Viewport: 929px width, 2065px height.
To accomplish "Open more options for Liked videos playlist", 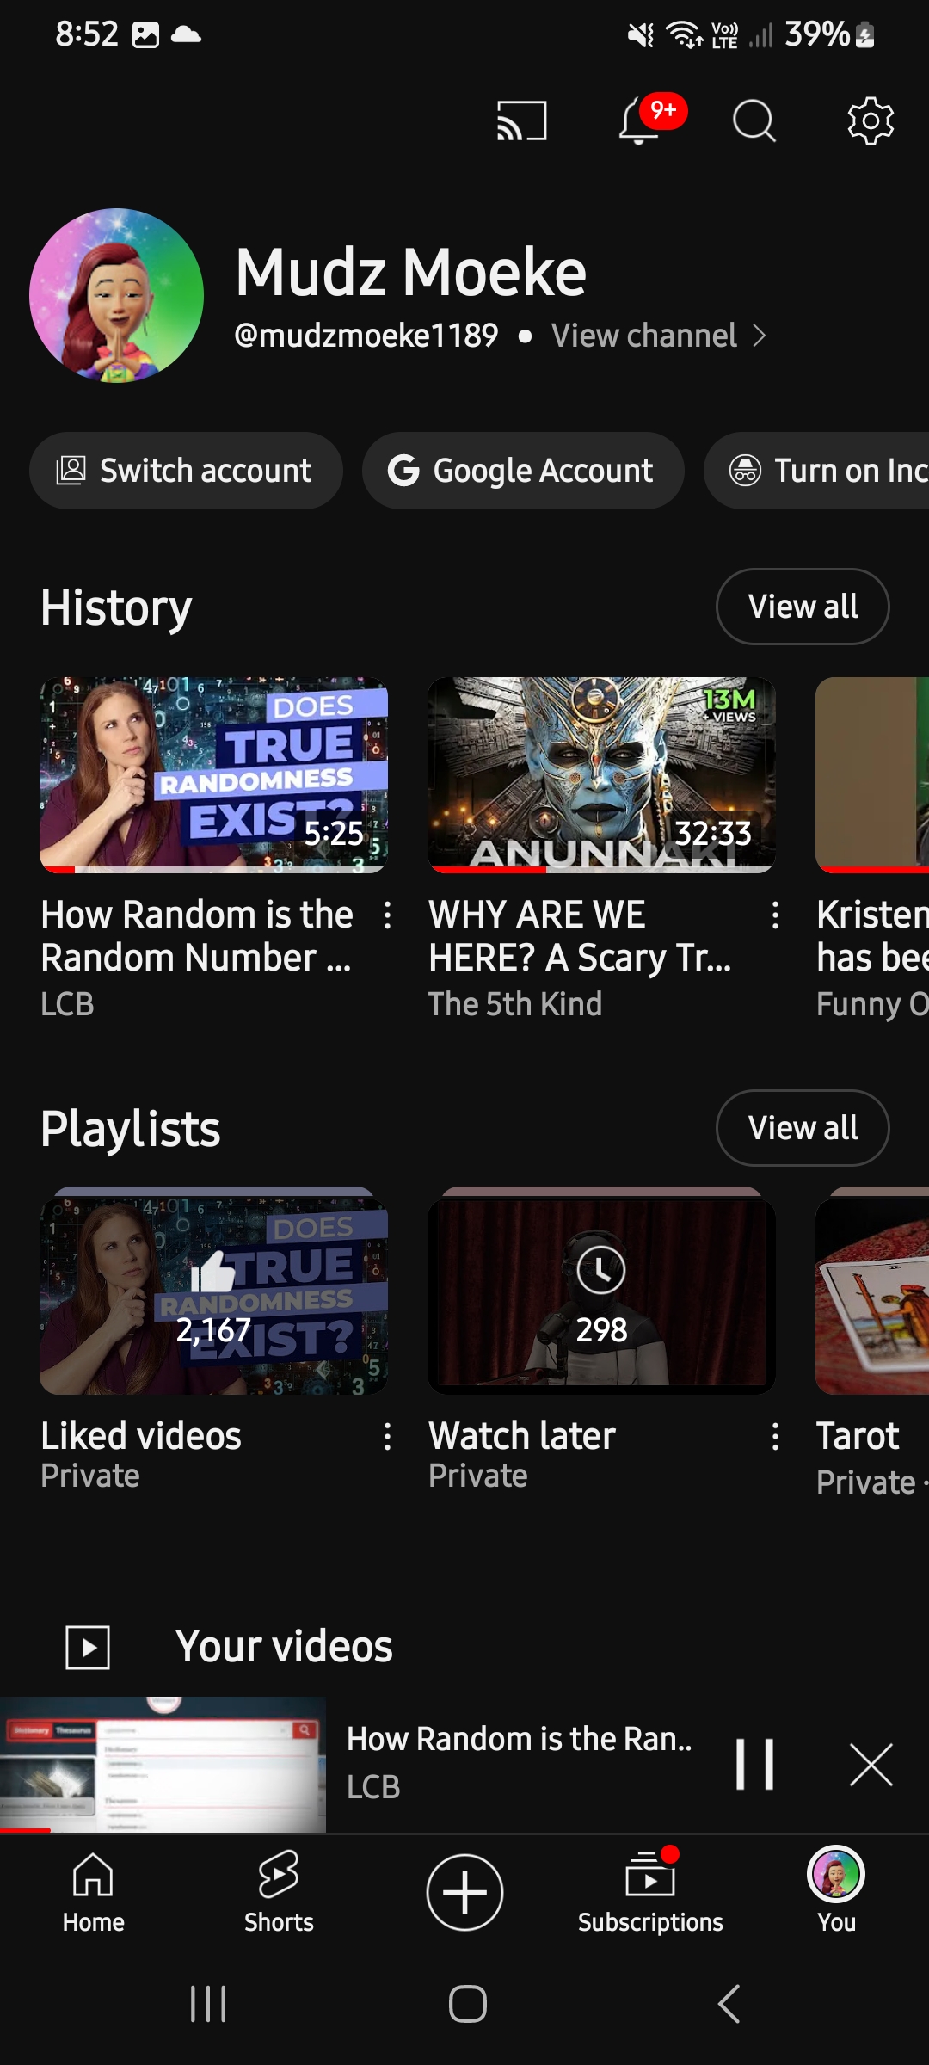I will pyautogui.click(x=388, y=1436).
